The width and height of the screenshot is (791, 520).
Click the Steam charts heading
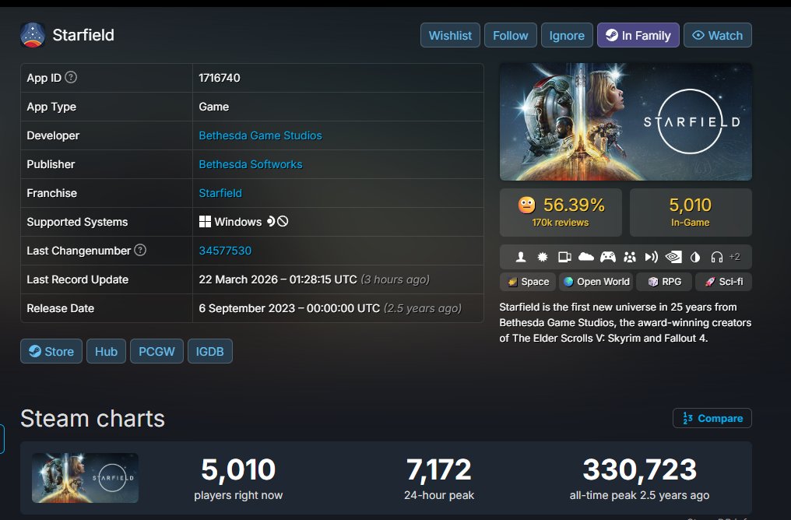coord(93,418)
